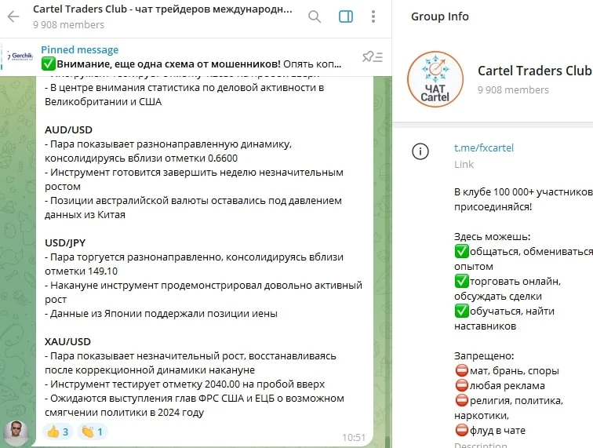Click the green checkmark before общаться
This screenshot has height=448, width=593.
pos(461,251)
